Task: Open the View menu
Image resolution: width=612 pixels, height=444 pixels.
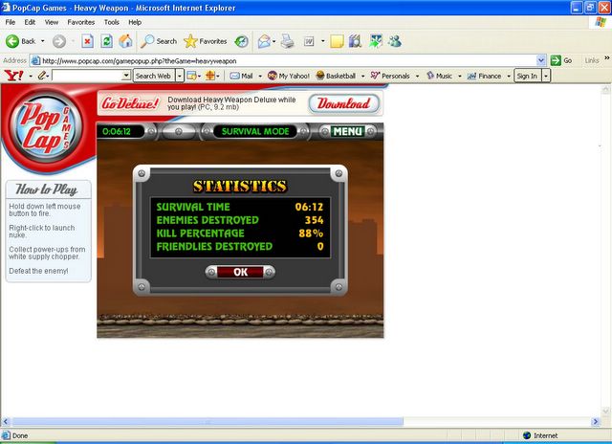Action: pos(51,22)
